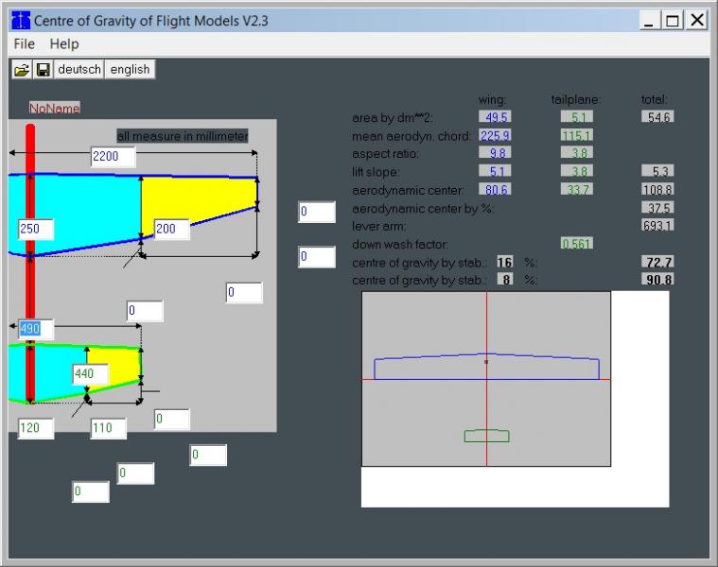
Task: Click the yellow outer wing panel
Action: [199, 200]
